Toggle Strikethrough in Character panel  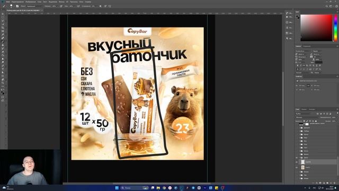click(320, 65)
